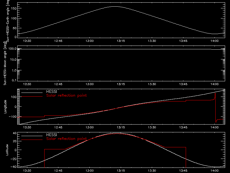Viewport: 230px width, 173px height.
Task: Select the 'Longitude' y-axis title
Action: (x=5, y=107)
